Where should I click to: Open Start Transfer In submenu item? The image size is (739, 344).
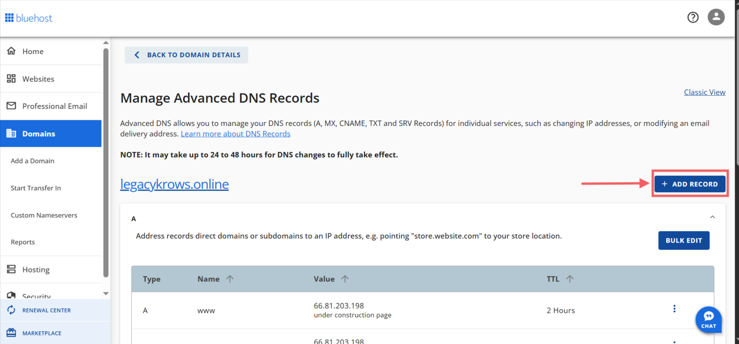coord(36,188)
